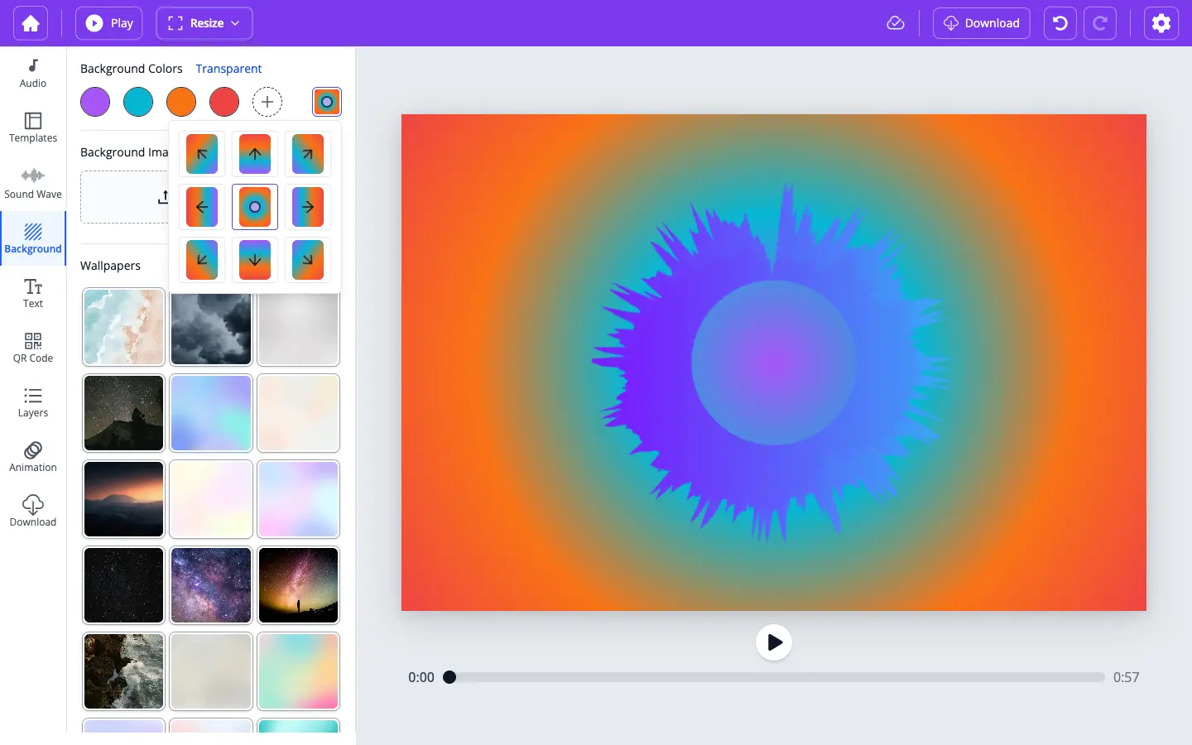1192x745 pixels.
Task: Select the light gray blurred wallpaper
Action: pyautogui.click(x=299, y=329)
